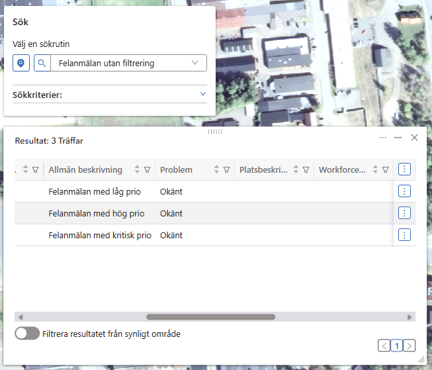Select the Felanmälan med hög prio row
Image resolution: width=432 pixels, height=370 pixels.
tap(99, 213)
